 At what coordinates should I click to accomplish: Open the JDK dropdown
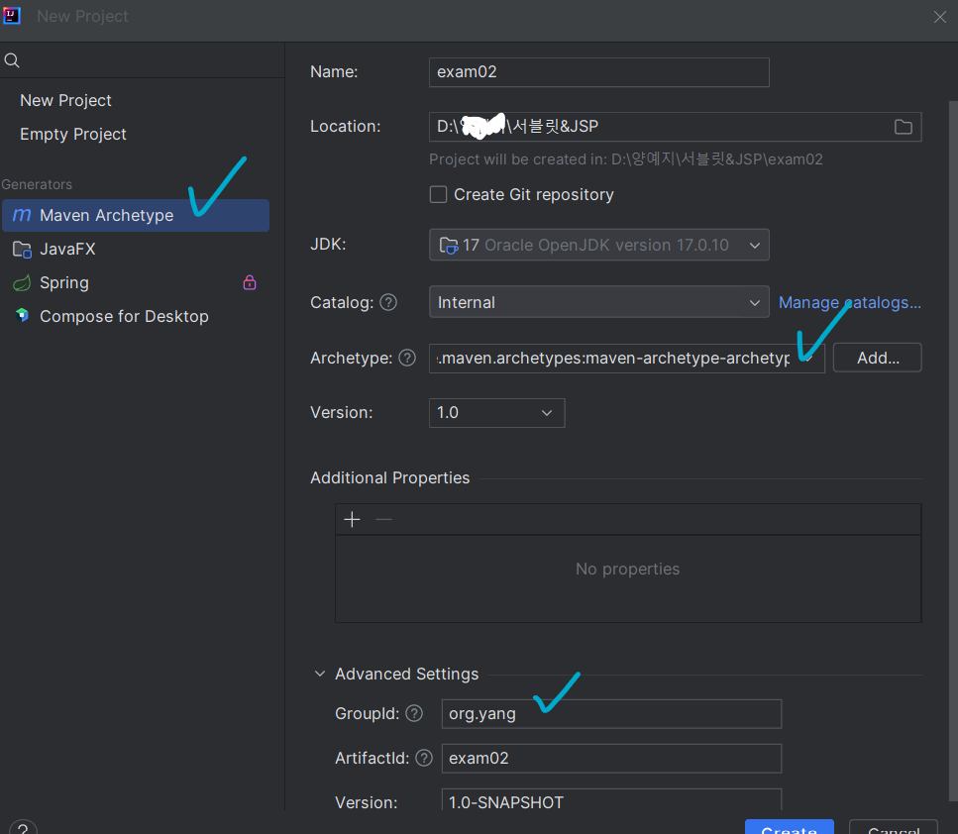(598, 245)
